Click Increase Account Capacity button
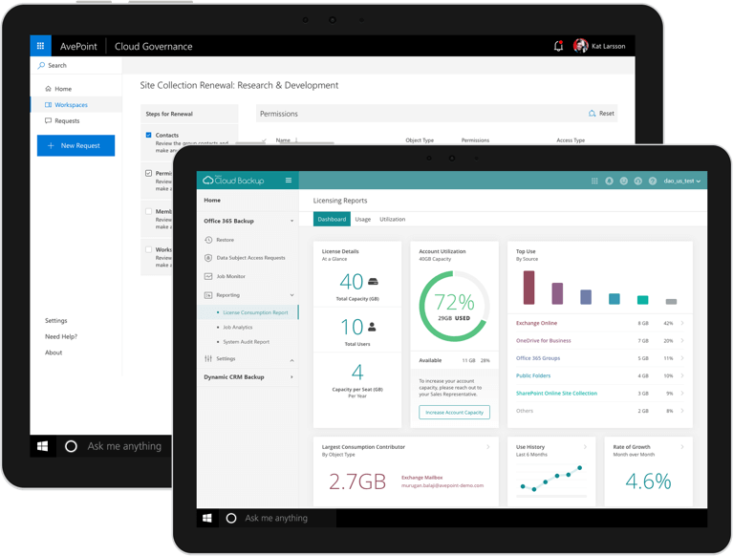 454,413
